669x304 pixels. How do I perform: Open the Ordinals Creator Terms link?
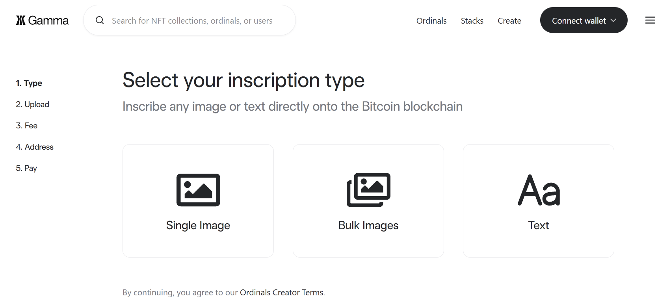tap(281, 293)
